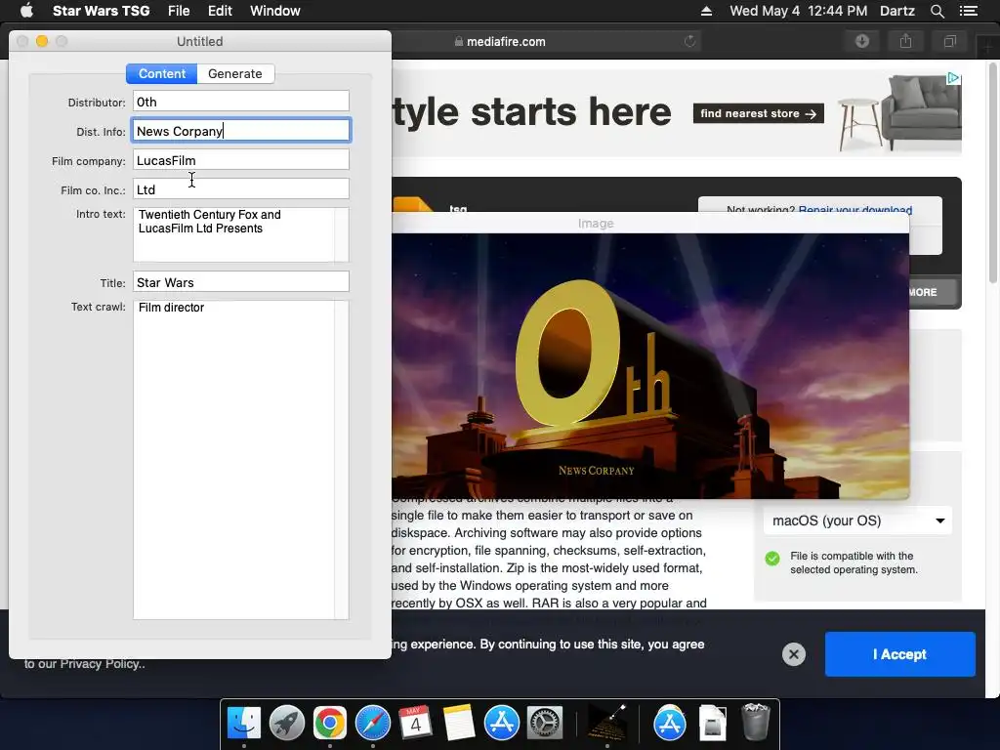
Task: Click the Dartz user name in menu bar
Action: point(897,11)
